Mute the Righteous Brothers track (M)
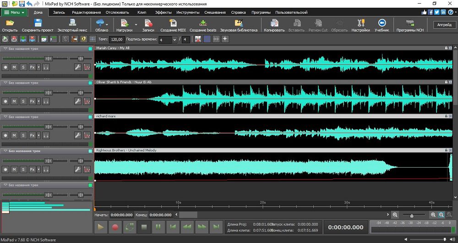 coord(14,169)
